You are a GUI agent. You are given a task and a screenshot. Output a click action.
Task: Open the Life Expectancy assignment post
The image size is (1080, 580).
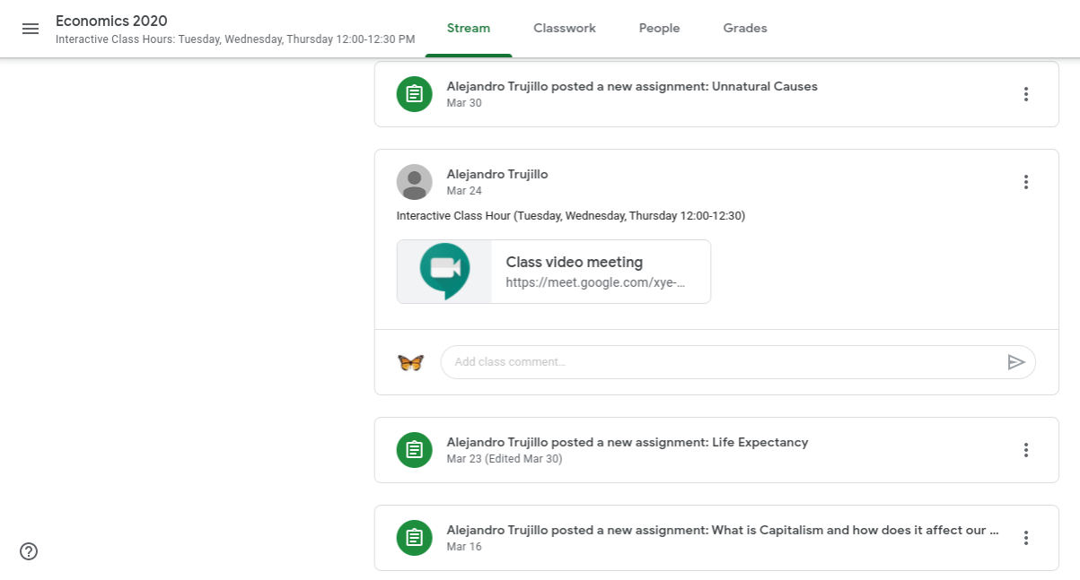pos(627,443)
